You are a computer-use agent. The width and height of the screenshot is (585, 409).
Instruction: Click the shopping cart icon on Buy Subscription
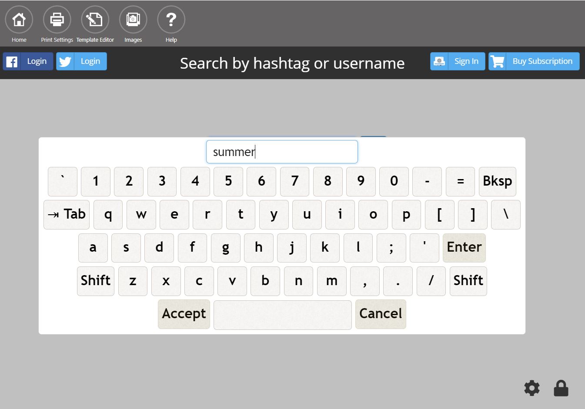tap(497, 61)
